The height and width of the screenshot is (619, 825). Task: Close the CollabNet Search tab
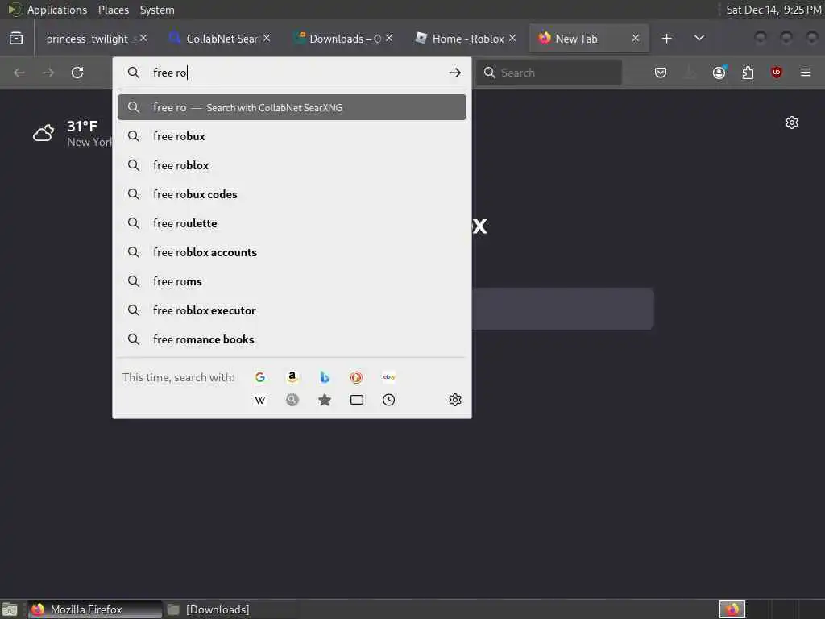click(267, 39)
